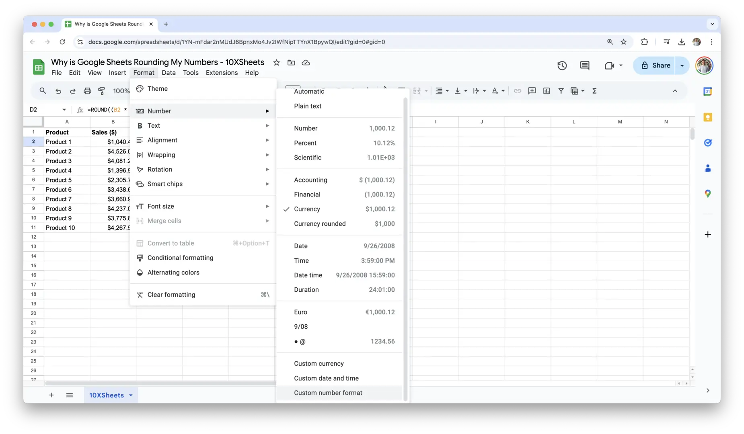Open Google Calendar side panel icon
The width and height of the screenshot is (744, 434).
tap(707, 92)
